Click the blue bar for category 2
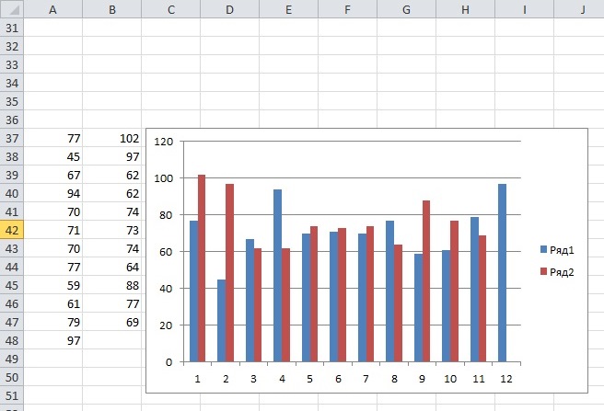 221,321
